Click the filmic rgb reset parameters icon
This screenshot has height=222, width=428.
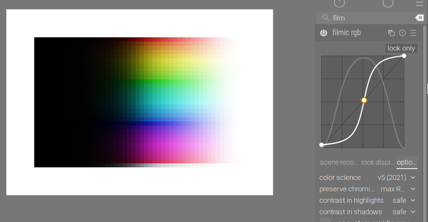[x=402, y=33]
